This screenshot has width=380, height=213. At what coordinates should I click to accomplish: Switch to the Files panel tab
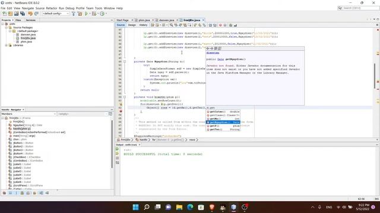(x=18, y=20)
